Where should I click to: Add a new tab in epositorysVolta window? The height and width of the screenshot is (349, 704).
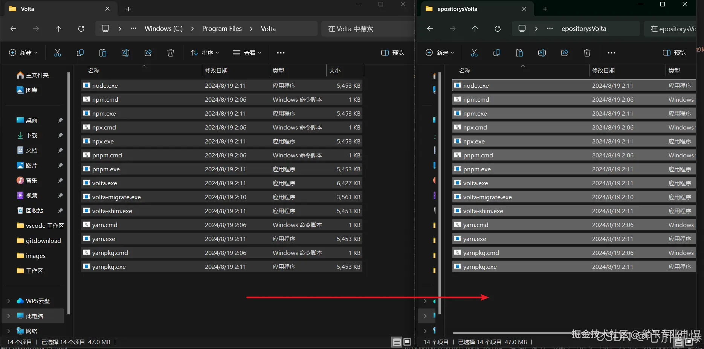click(545, 9)
